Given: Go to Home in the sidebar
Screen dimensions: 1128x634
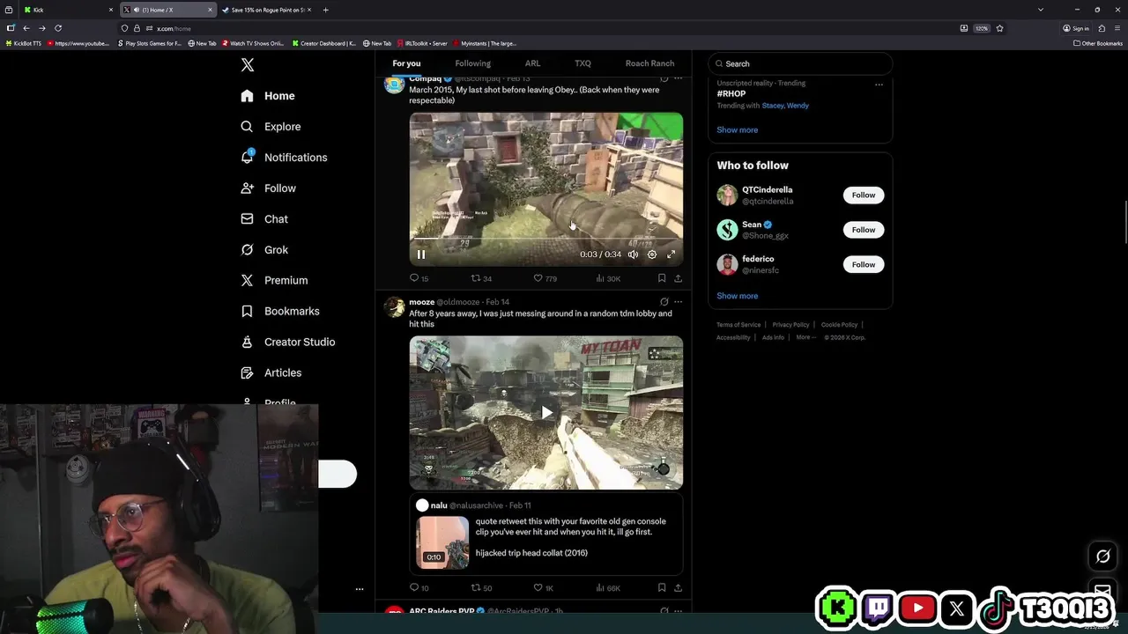Looking at the screenshot, I should (x=268, y=96).
